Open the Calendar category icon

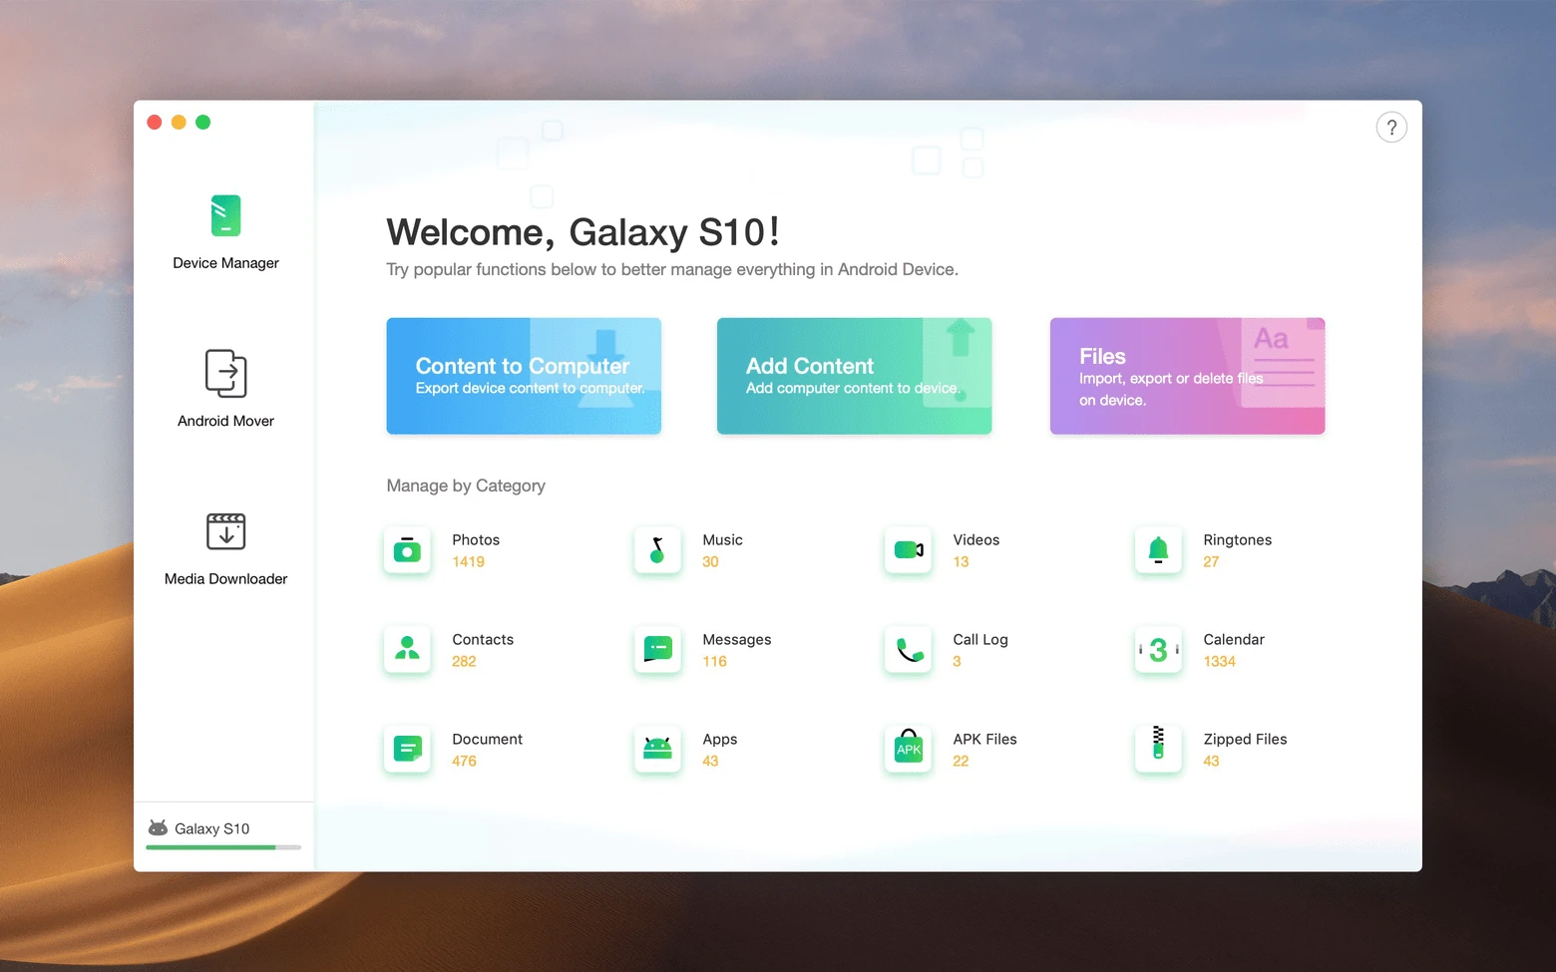pos(1158,650)
